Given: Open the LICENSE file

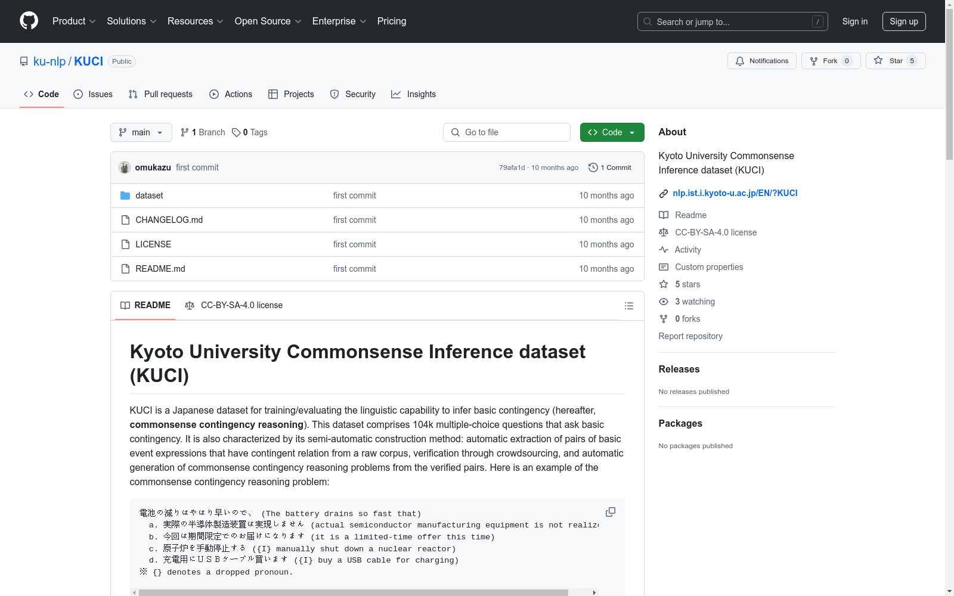Looking at the screenshot, I should coord(153,244).
